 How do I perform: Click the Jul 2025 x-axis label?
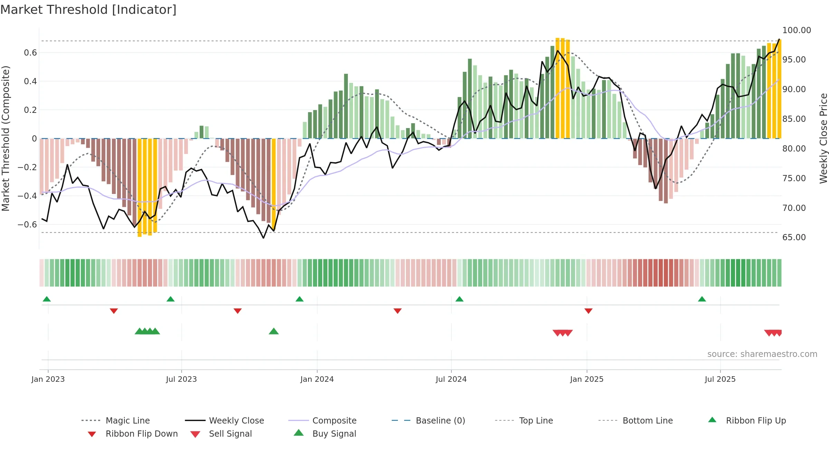coord(720,379)
